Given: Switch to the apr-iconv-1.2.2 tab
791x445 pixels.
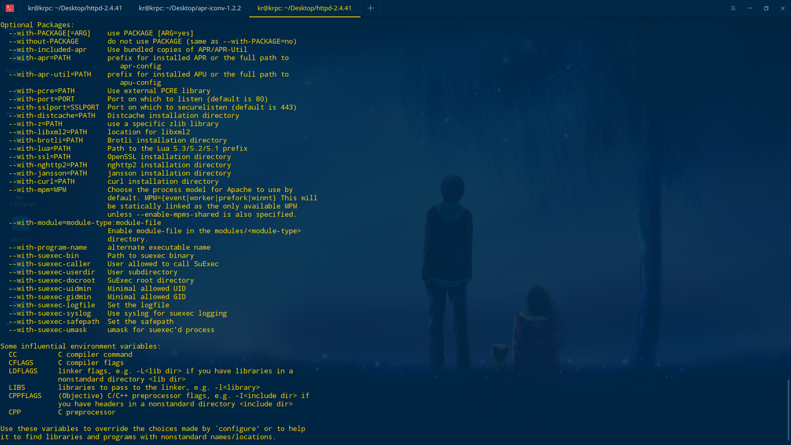Looking at the screenshot, I should 190,8.
